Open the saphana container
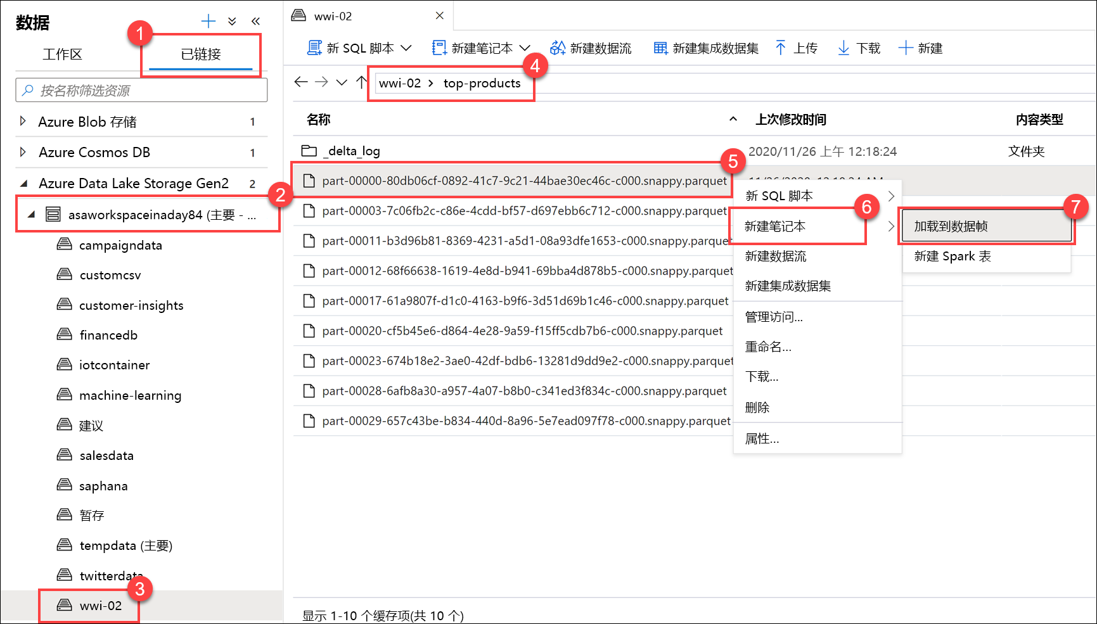Image resolution: width=1097 pixels, height=624 pixels. point(103,486)
